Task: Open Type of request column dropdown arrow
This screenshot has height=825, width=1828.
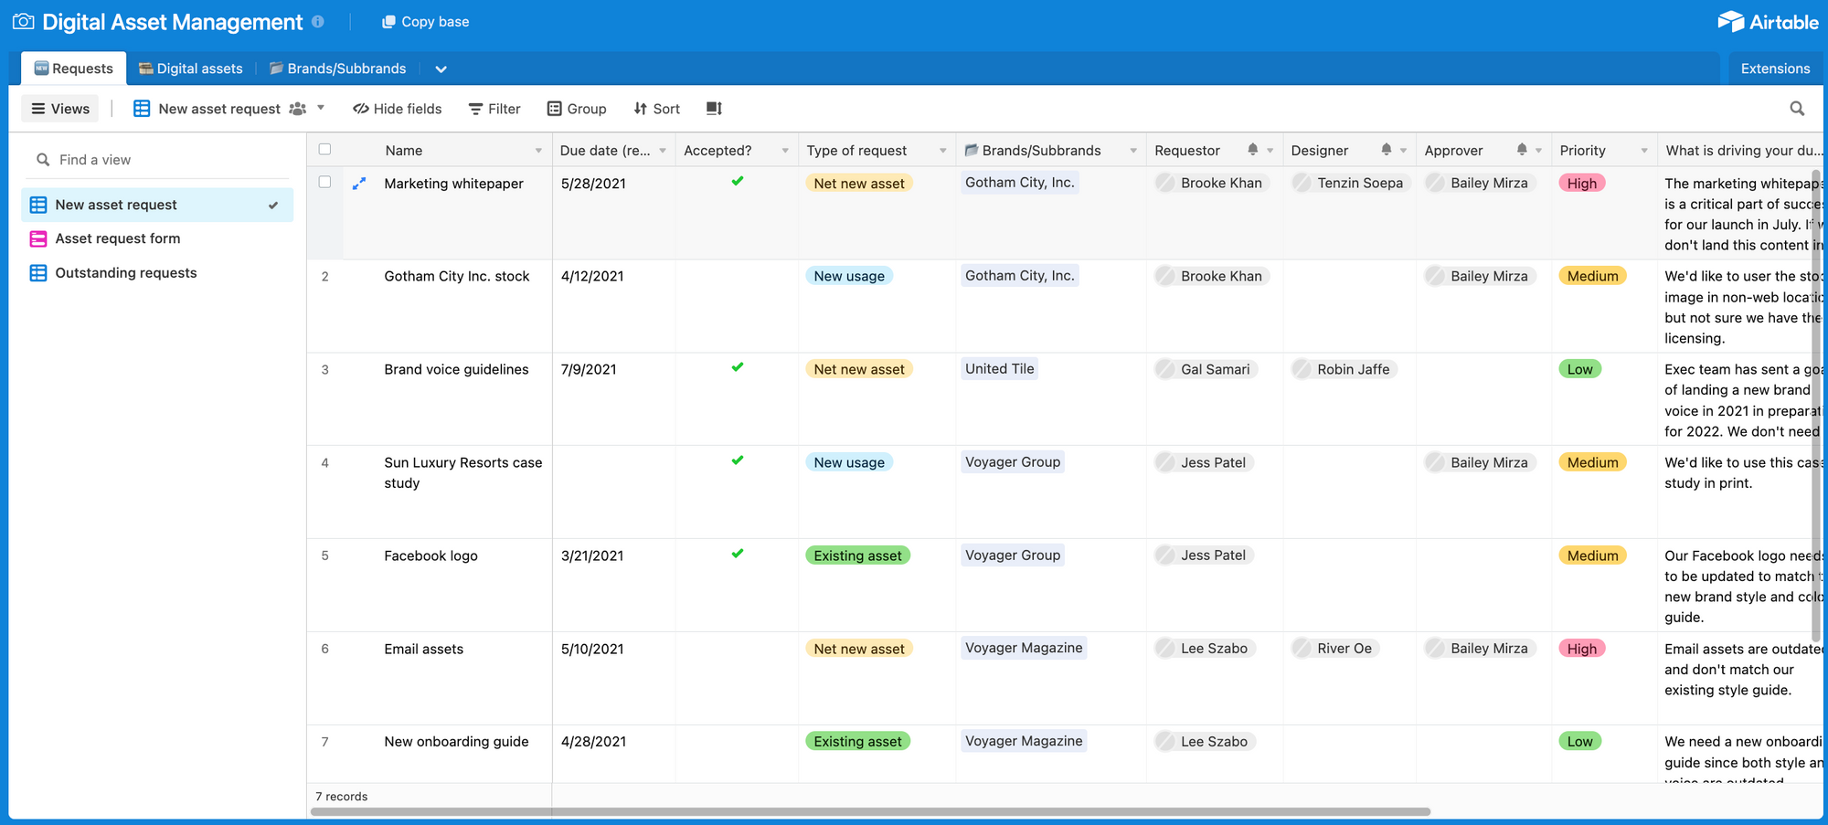Action: pos(943,151)
